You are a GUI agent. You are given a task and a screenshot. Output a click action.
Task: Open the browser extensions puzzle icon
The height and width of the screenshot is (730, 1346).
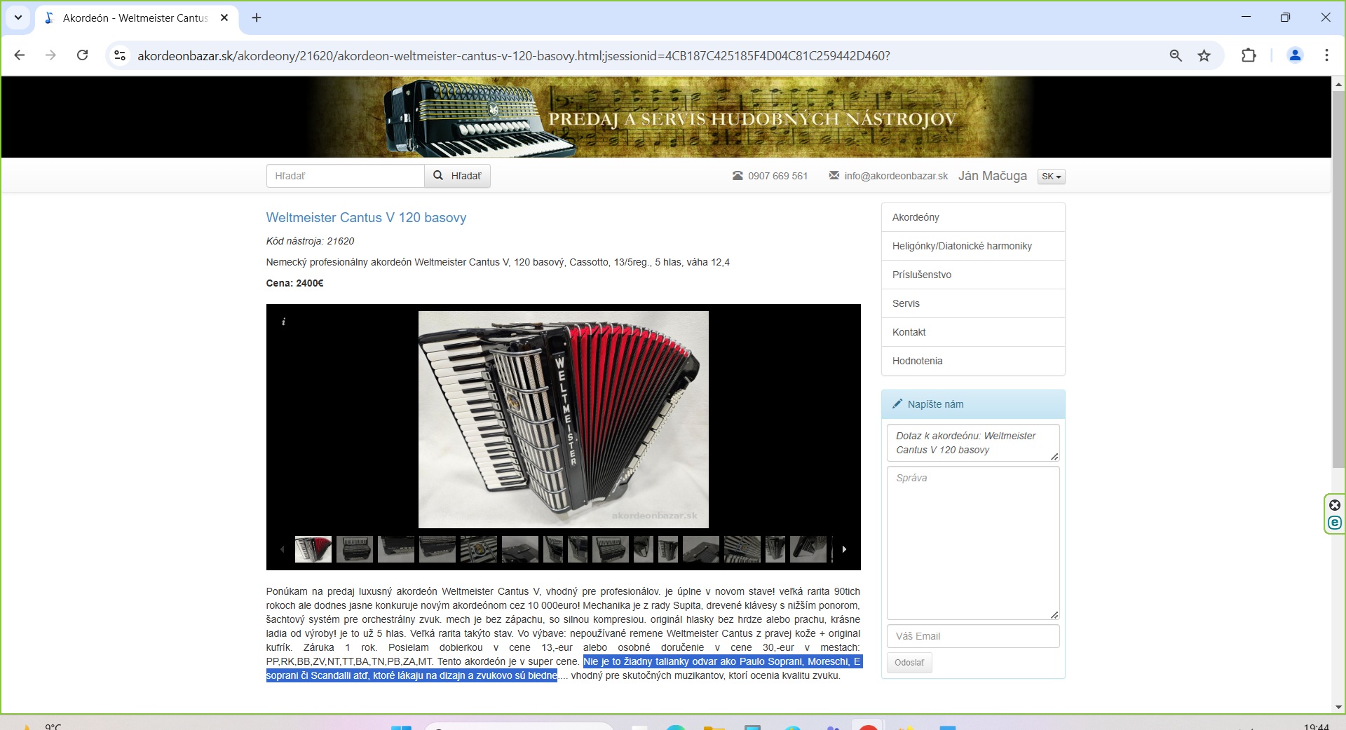coord(1249,55)
